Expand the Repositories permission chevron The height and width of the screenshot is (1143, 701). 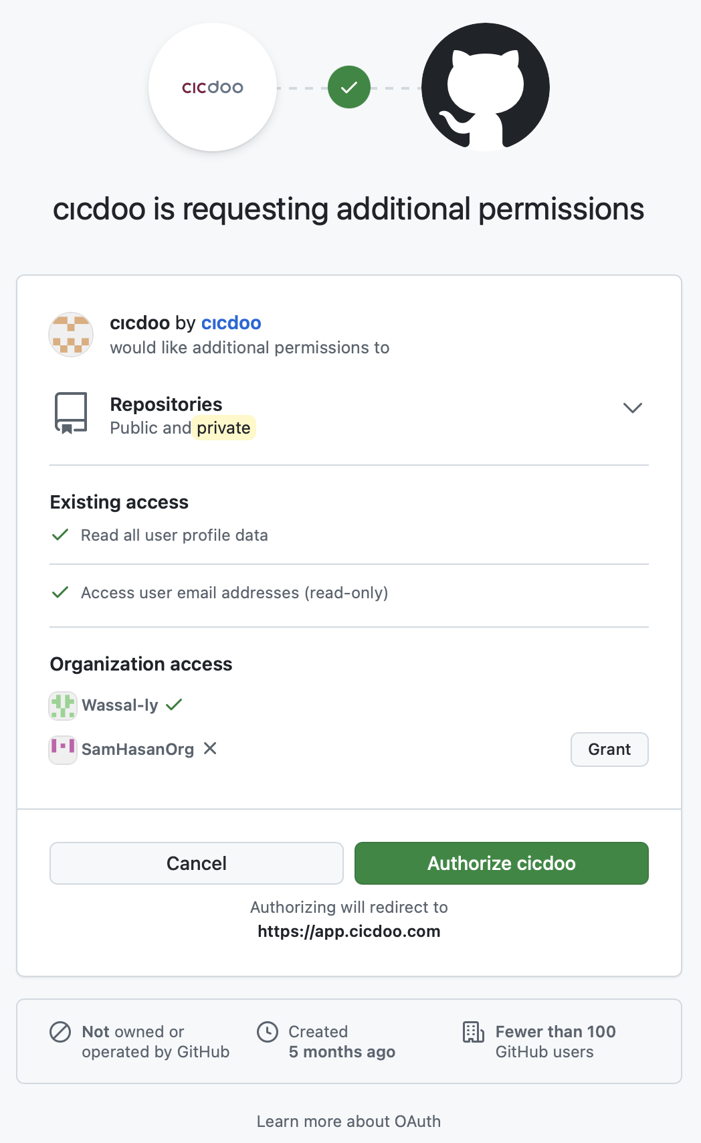tap(633, 408)
